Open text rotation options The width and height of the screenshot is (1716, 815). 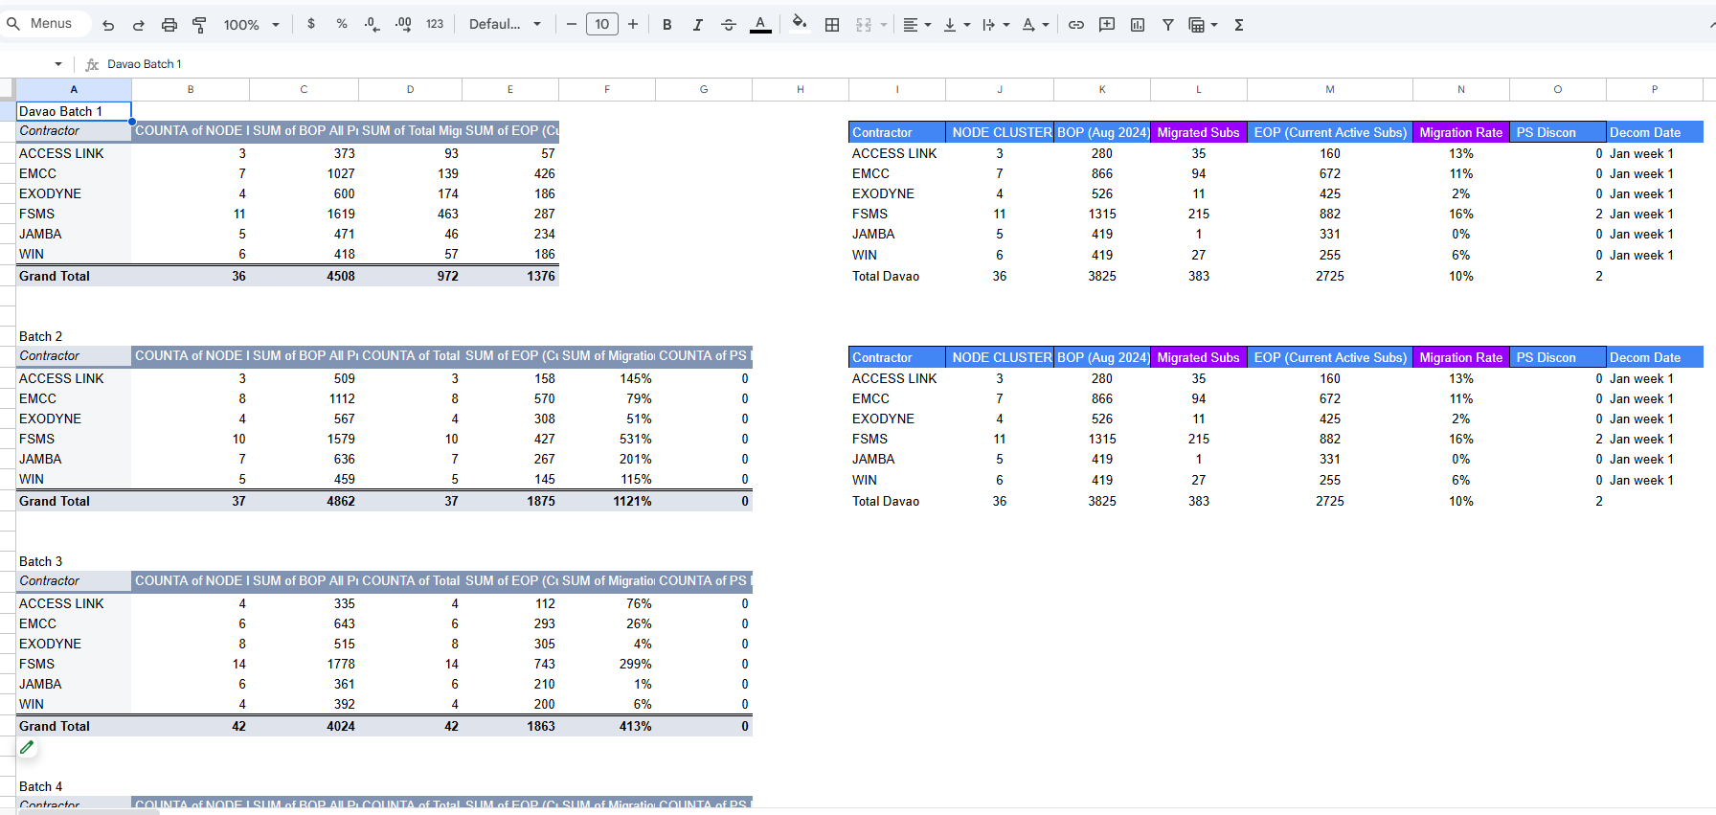(1035, 25)
